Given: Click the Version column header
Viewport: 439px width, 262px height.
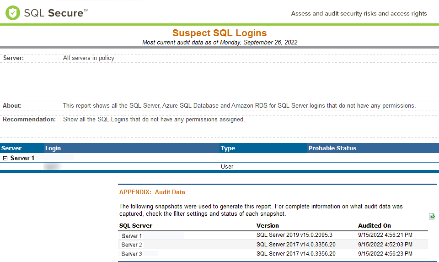Looking at the screenshot, I should tap(268, 225).
